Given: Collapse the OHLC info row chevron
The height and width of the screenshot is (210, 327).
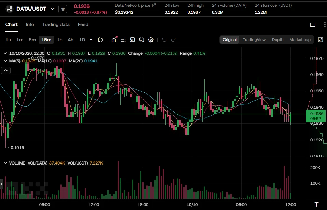Looking at the screenshot, I should click(5, 53).
